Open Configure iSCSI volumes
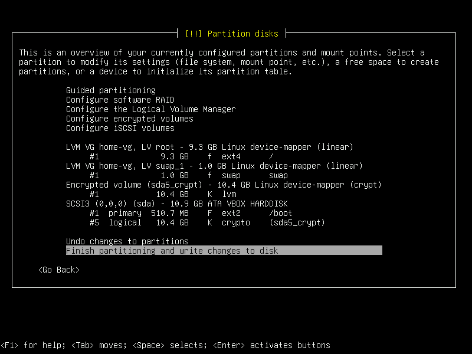 click(120, 128)
